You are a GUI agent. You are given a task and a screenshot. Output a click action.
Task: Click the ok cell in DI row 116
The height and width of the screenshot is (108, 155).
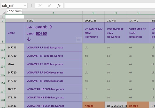coord(116,81)
